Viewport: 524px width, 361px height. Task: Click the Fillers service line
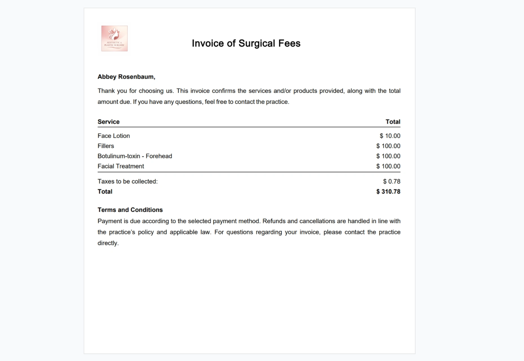coord(106,146)
